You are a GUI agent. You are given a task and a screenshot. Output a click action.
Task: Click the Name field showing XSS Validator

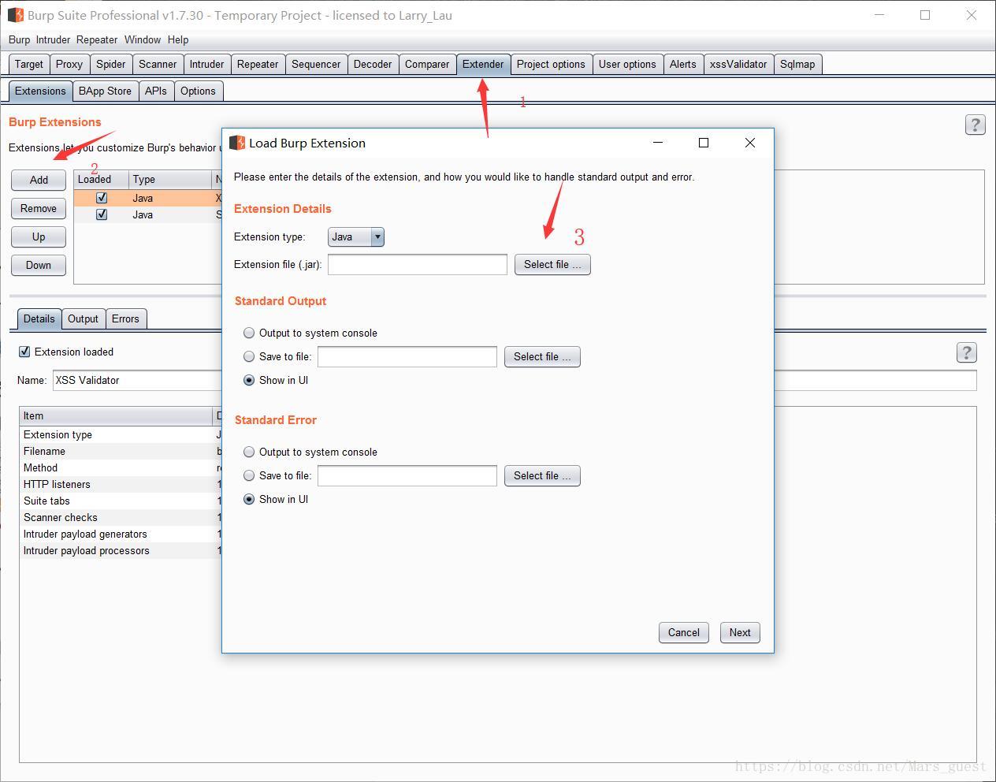tap(137, 380)
